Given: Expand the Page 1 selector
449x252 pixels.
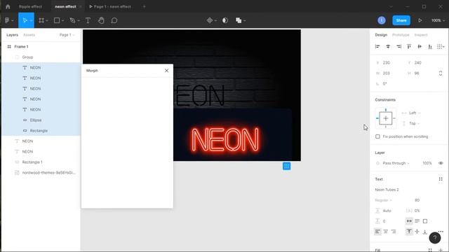Looking at the screenshot, I should (x=67, y=35).
